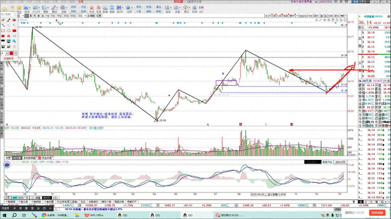
Task: Click the ETF toolbar icon
Action: (x=201, y=9)
